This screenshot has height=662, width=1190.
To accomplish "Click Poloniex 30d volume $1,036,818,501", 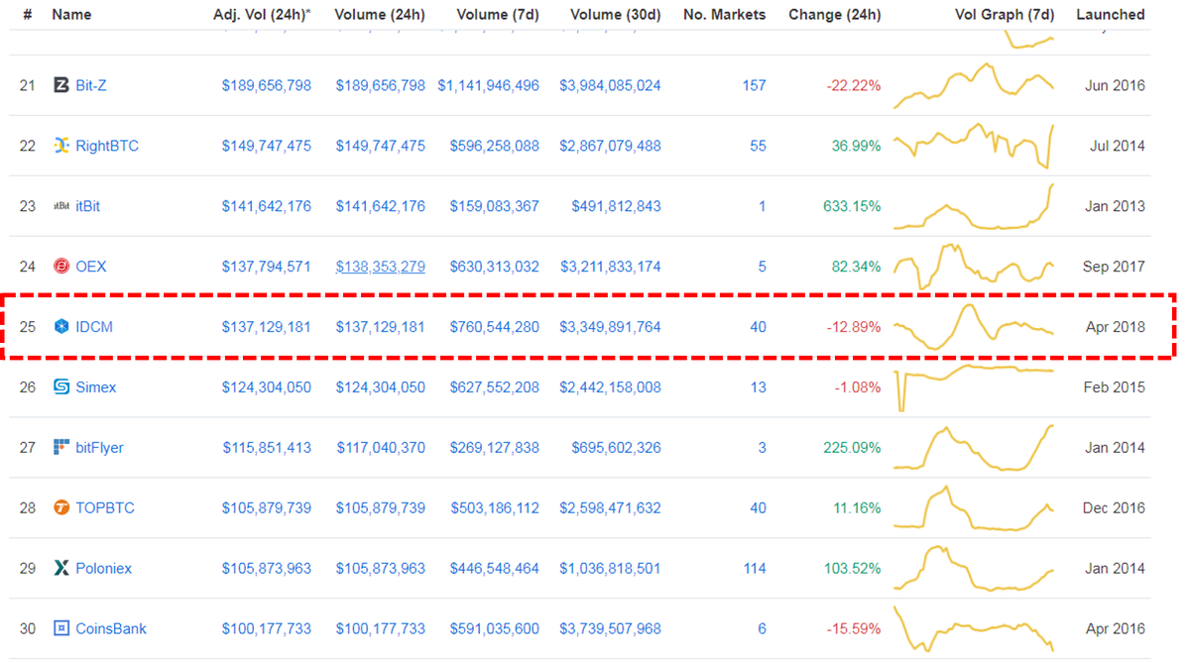I will [x=610, y=568].
